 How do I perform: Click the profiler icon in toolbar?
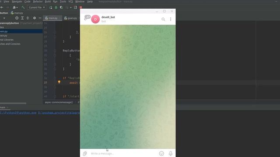67,7
